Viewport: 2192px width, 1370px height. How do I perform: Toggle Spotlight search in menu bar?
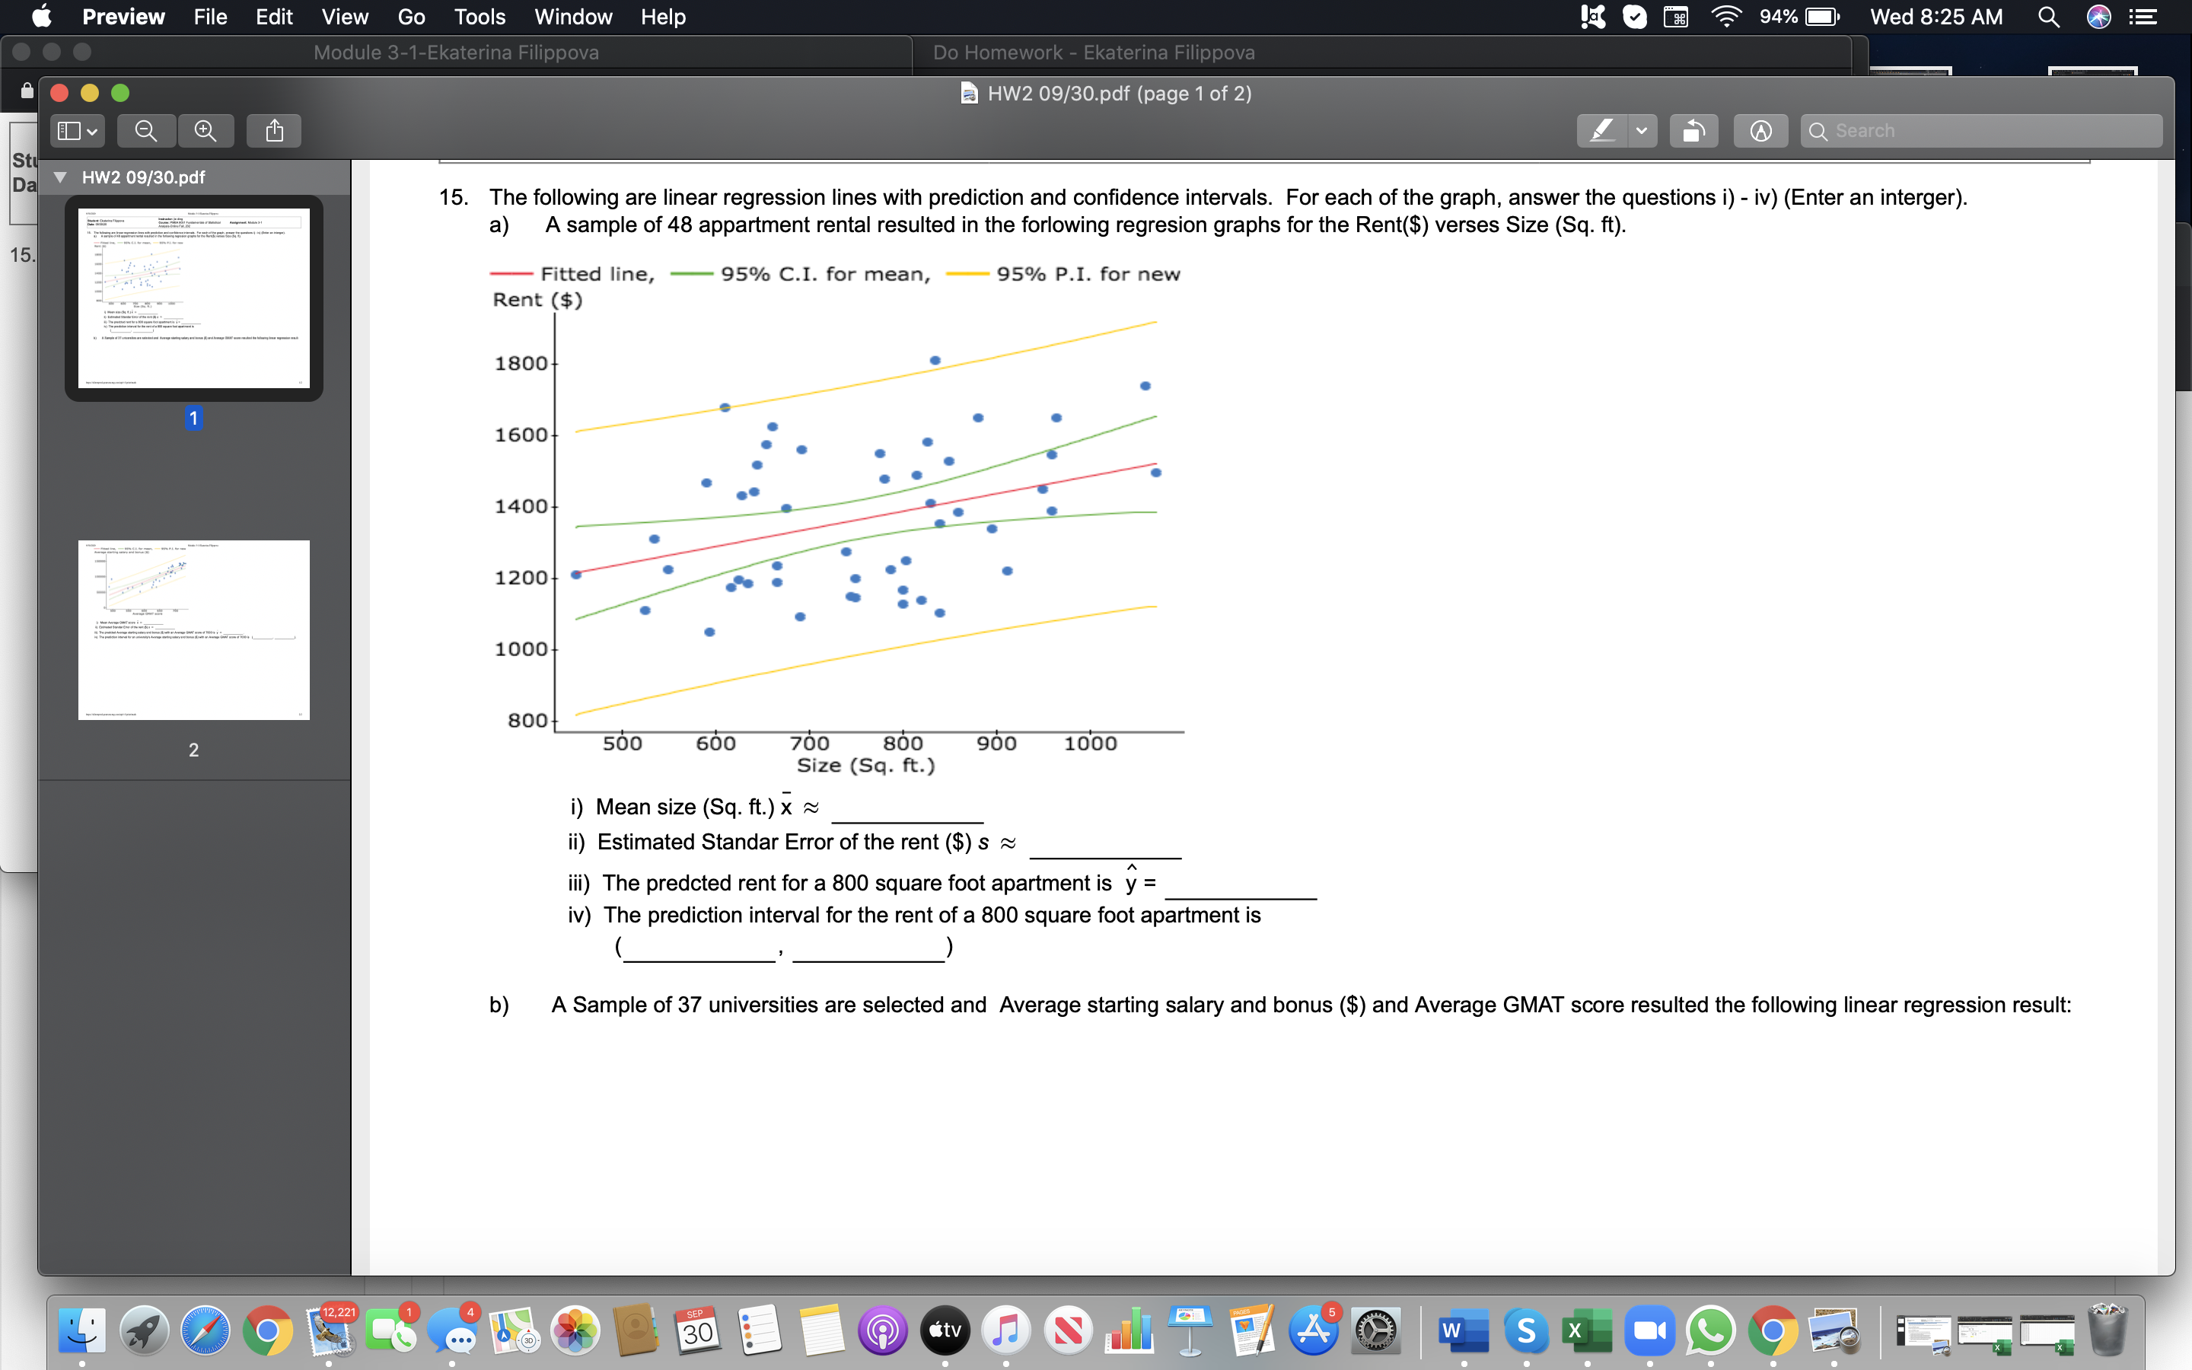point(2050,16)
